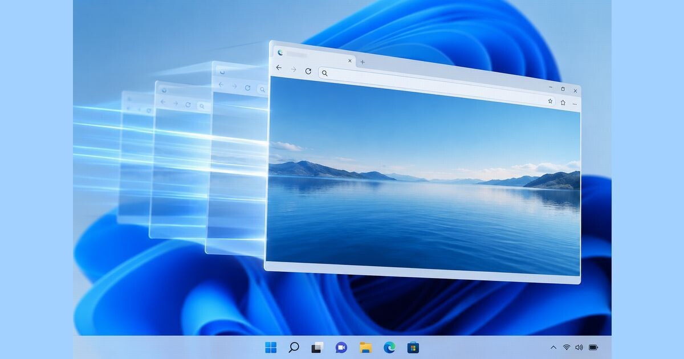The image size is (684, 359).
Task: Open Task View from the taskbar
Action: (x=317, y=347)
